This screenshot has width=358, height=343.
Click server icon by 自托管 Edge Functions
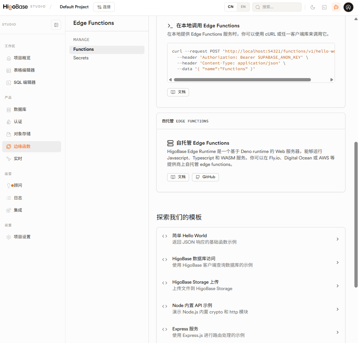170,143
